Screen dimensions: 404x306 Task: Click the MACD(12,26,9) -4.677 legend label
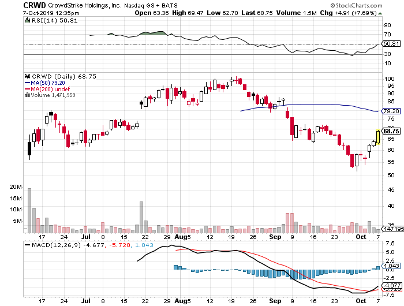(x=68, y=245)
